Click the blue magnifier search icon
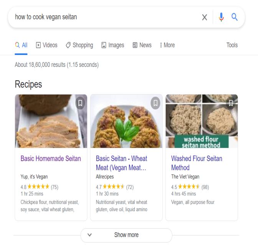The height and width of the screenshot is (249, 258). (235, 17)
